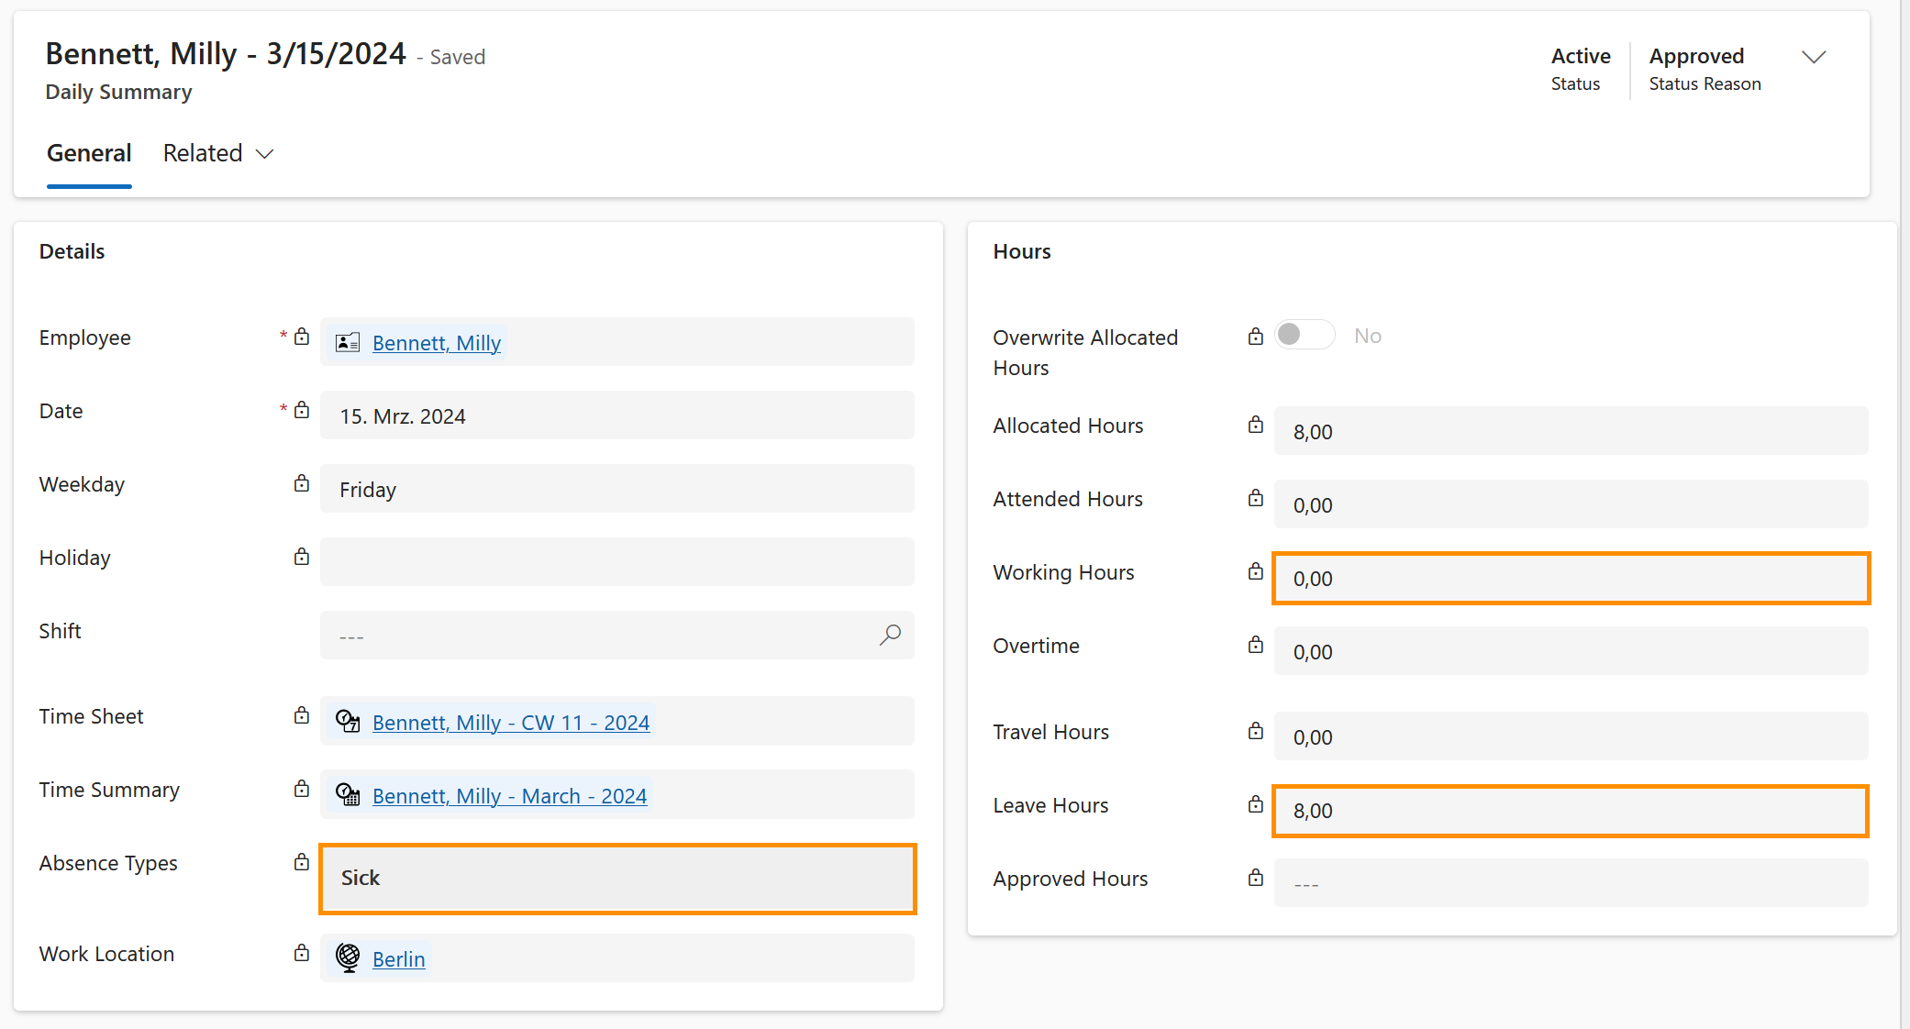Open the Bennett, Milly - March - 2024 link

tap(509, 796)
